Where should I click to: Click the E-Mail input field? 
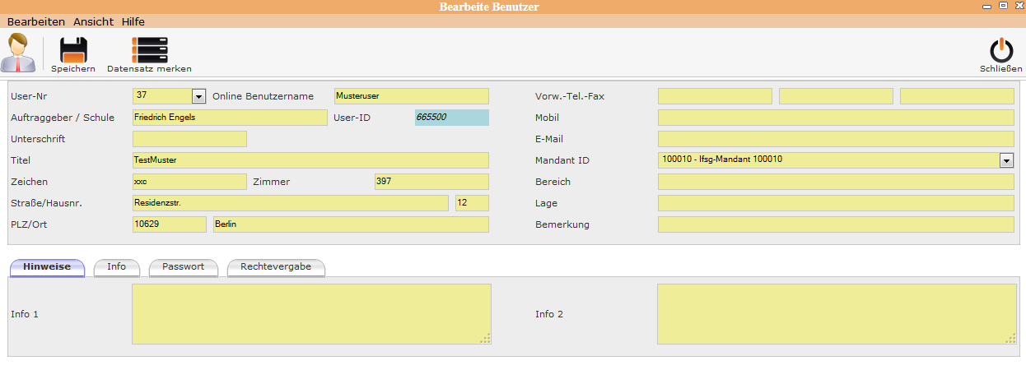point(836,139)
